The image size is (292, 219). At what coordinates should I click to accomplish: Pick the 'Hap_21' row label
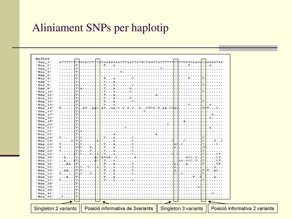pyautogui.click(x=44, y=128)
